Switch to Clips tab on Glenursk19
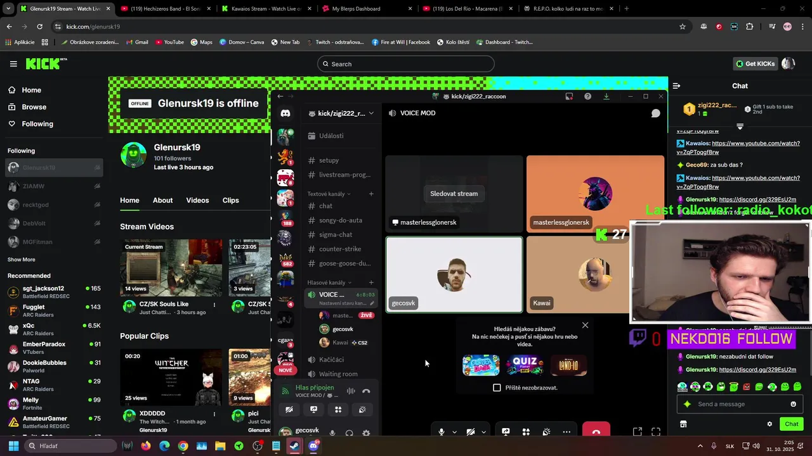 [x=231, y=200]
